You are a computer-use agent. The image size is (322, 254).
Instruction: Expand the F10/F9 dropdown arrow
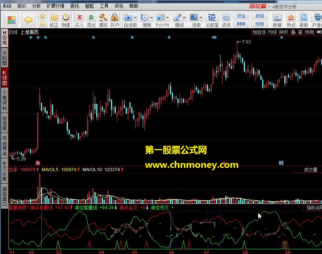(x=167, y=18)
